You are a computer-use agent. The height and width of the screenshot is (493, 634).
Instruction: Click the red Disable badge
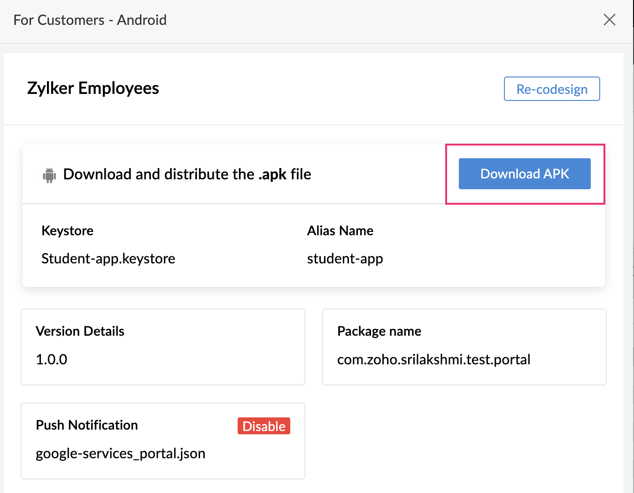263,426
